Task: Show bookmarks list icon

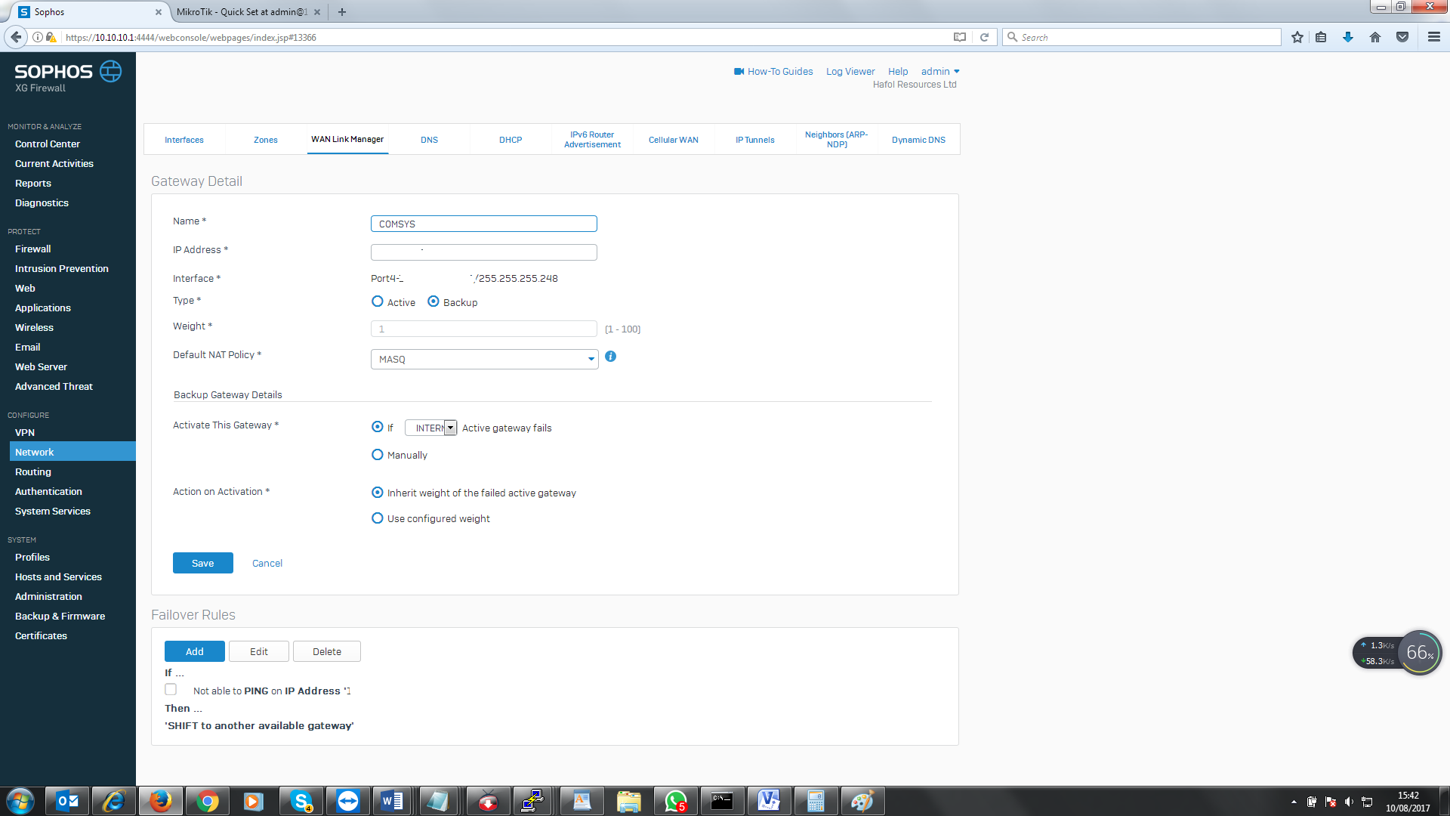Action: (1321, 37)
